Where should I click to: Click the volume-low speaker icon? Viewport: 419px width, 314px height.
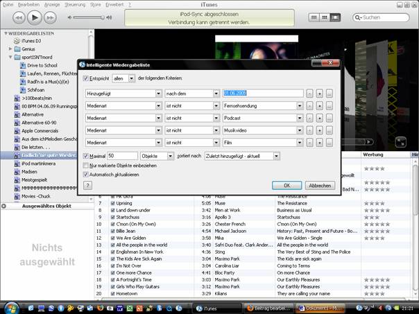pyautogui.click(x=70, y=17)
